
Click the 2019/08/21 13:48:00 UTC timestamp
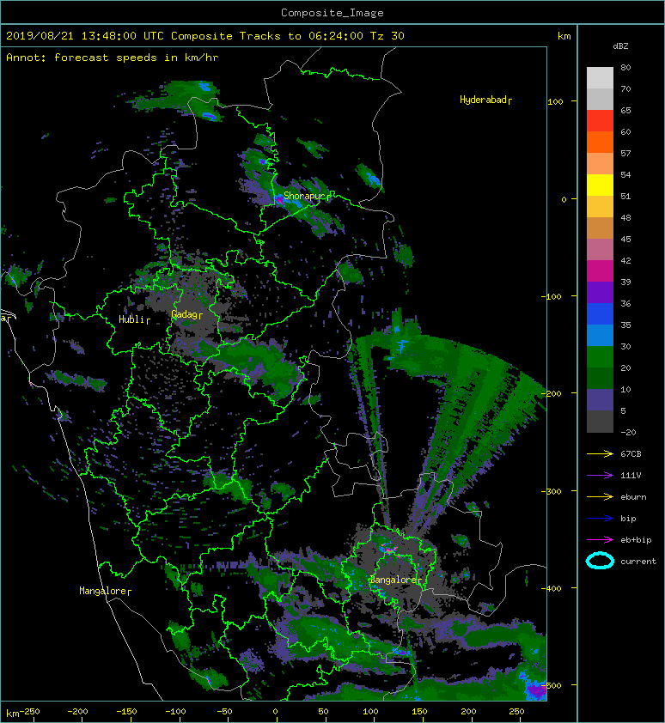(84, 36)
